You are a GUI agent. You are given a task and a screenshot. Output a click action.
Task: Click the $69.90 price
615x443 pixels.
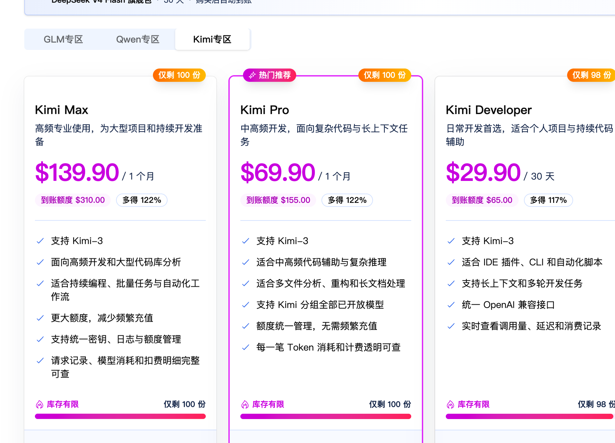point(278,172)
